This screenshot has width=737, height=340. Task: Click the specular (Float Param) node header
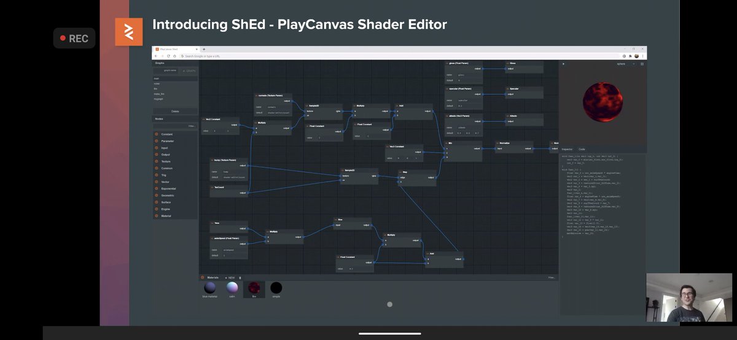click(464, 88)
